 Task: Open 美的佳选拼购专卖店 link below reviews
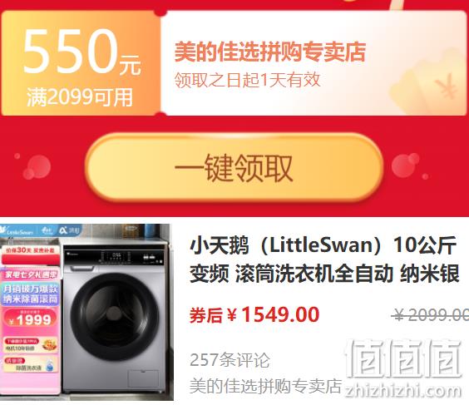(x=265, y=386)
